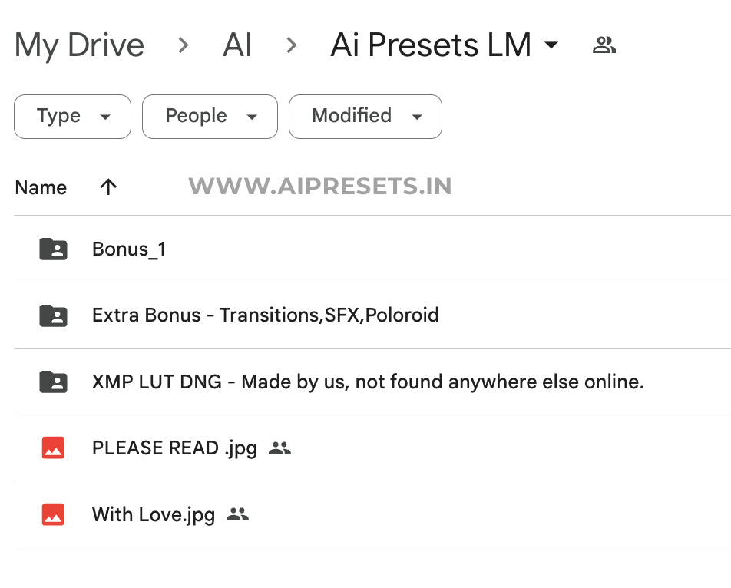
Task: Click the Extra Bonus shared folder icon
Action: 53,315
